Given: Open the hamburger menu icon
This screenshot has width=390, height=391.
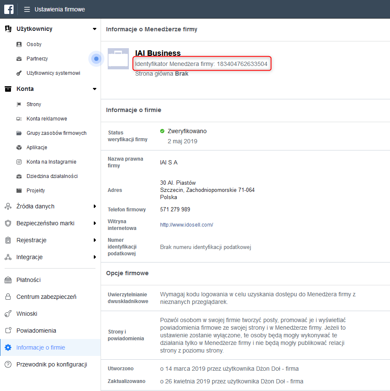Looking at the screenshot, I should click(x=27, y=9).
